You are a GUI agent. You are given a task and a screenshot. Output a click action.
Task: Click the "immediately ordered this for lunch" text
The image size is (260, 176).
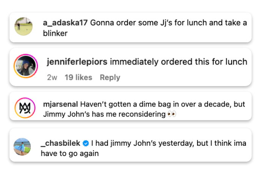(x=178, y=62)
